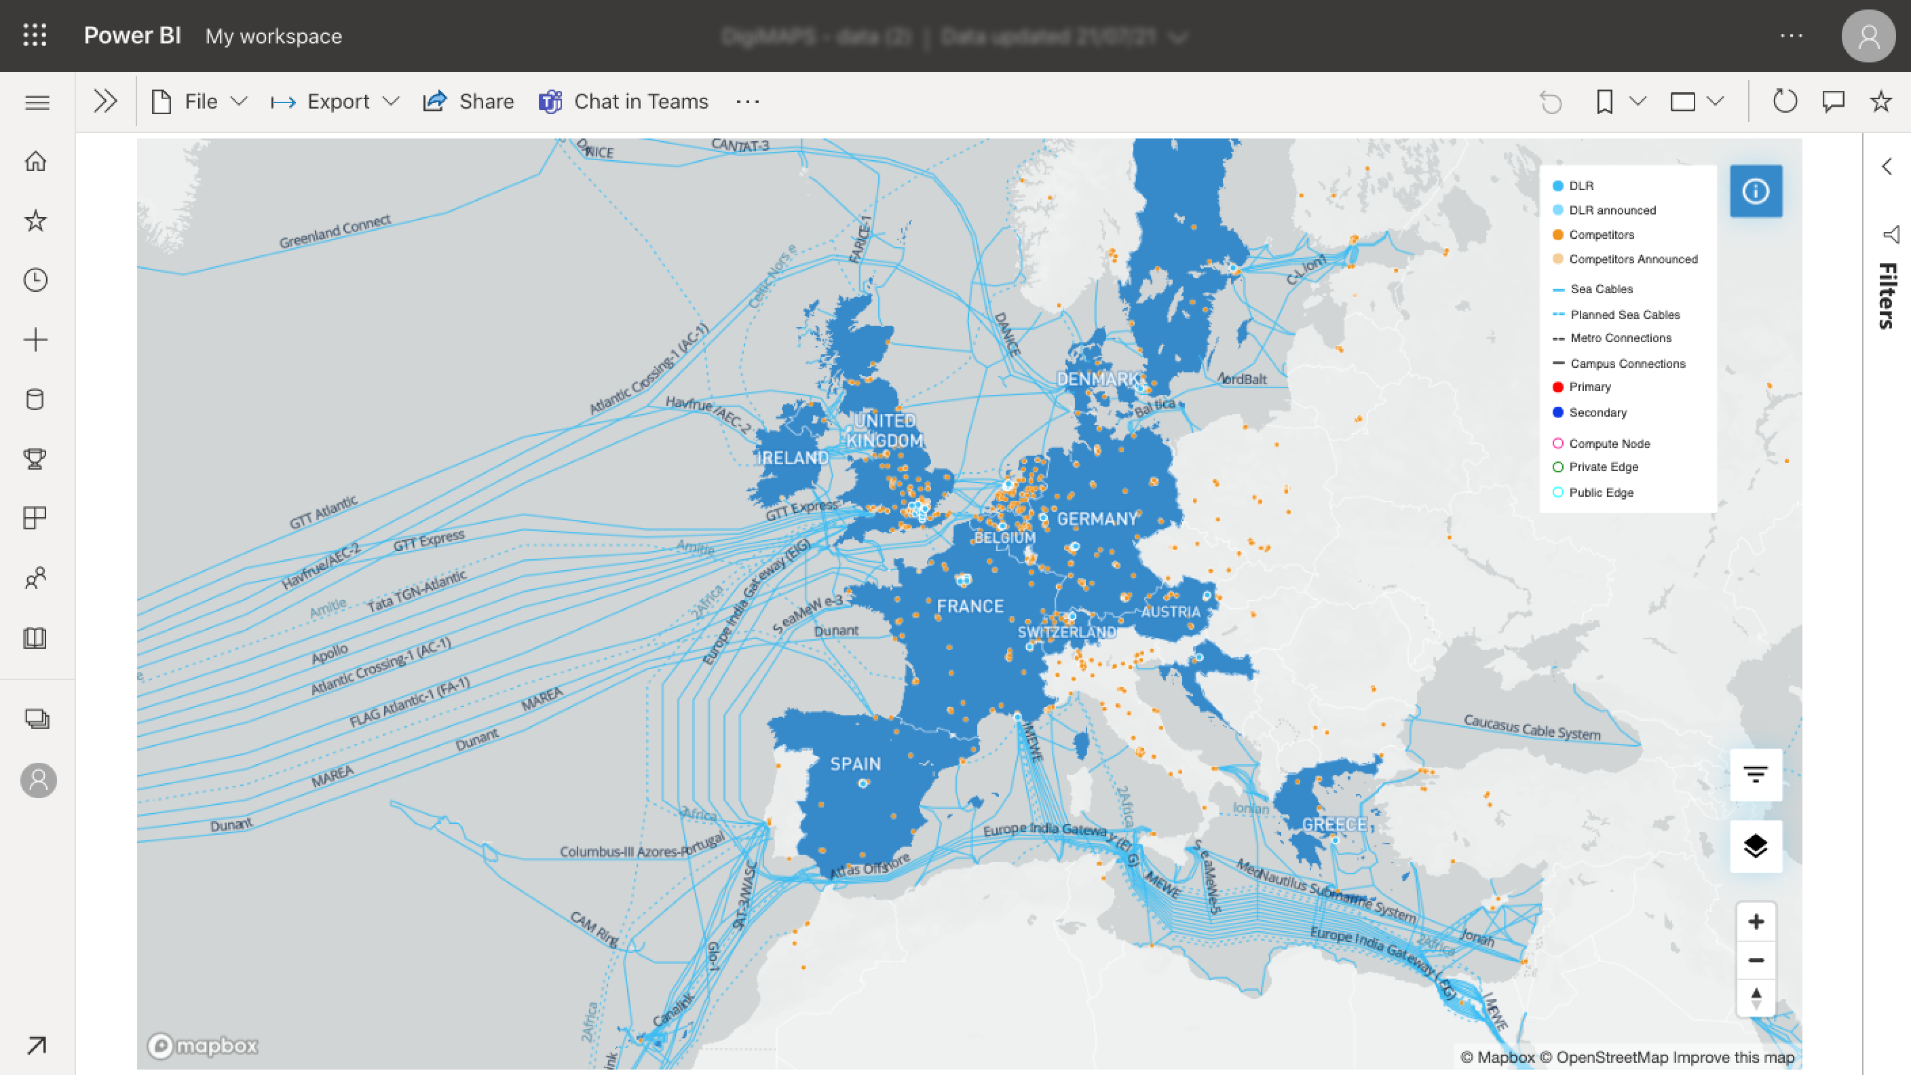The width and height of the screenshot is (1911, 1075).
Task: Click Get data arrow icon at bottom
Action: tap(37, 1044)
